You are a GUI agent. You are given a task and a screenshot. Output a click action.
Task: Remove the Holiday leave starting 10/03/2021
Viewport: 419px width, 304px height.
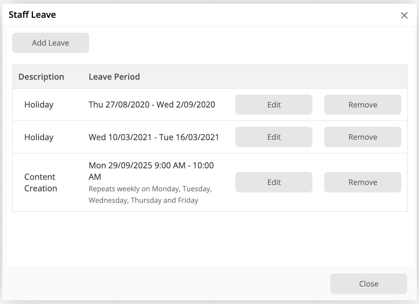363,137
